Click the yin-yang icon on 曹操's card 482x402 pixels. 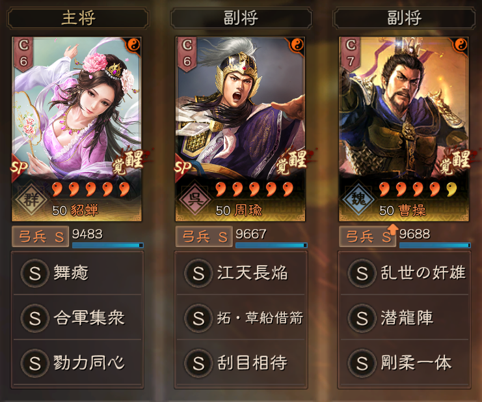click(461, 45)
